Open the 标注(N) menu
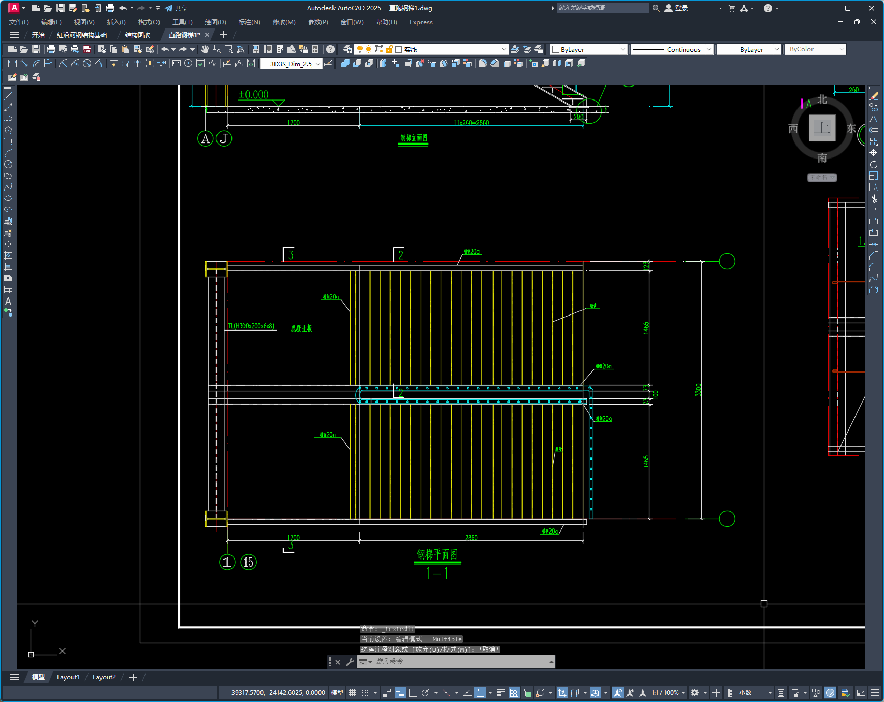This screenshot has width=884, height=702. tap(249, 22)
